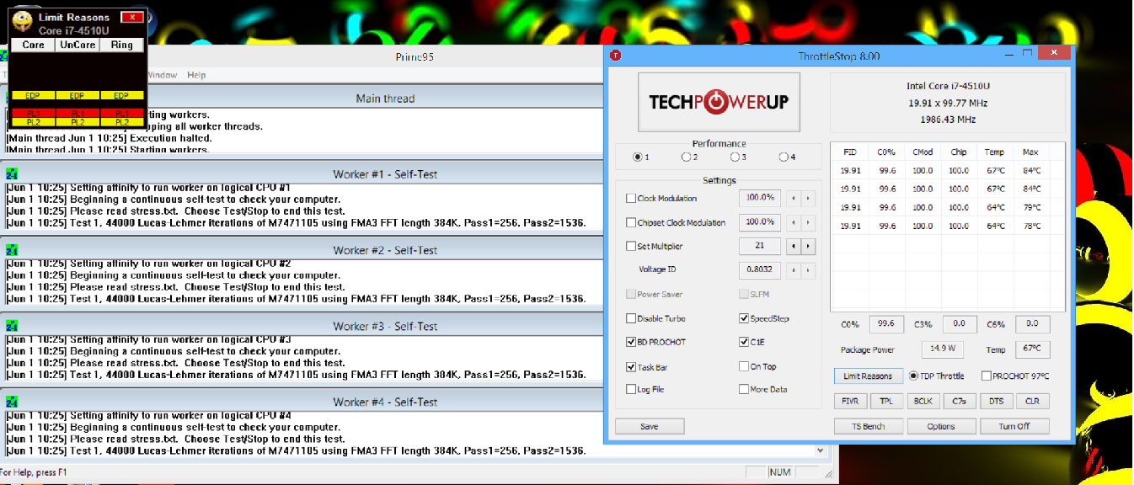Click the Turn Off button
Viewport: 1134px width, 485px height.
[x=1014, y=426]
